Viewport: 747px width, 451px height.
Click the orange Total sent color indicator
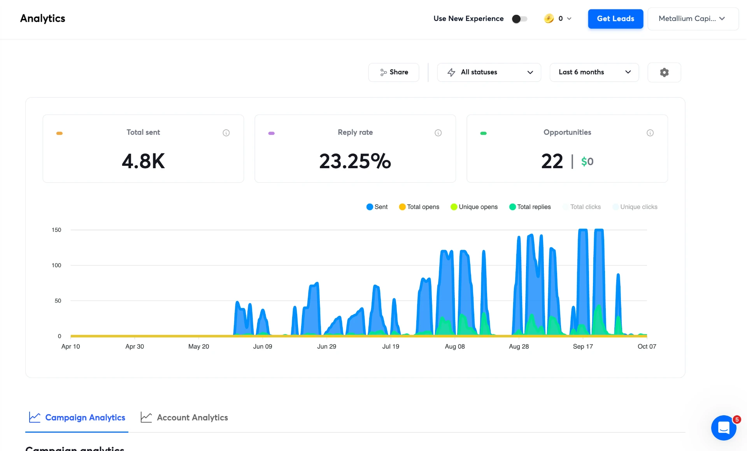click(x=60, y=133)
